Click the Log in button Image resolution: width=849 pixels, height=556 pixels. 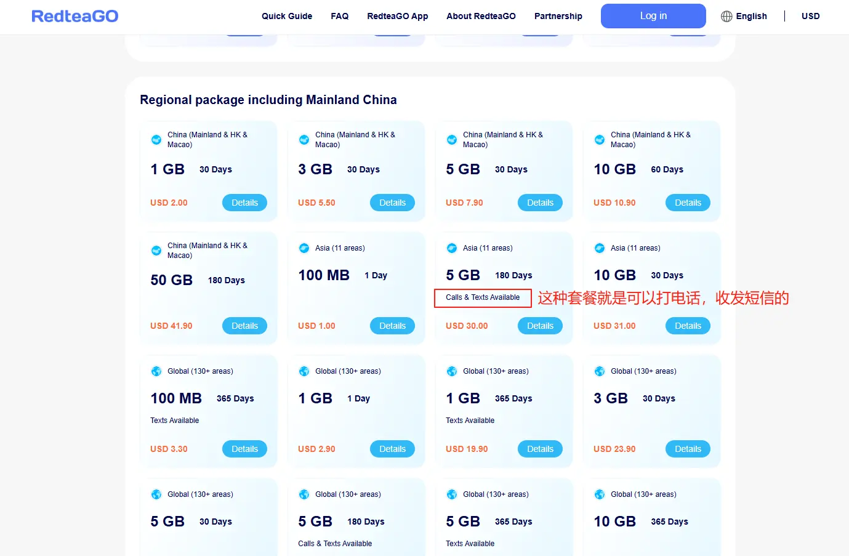[x=653, y=16]
